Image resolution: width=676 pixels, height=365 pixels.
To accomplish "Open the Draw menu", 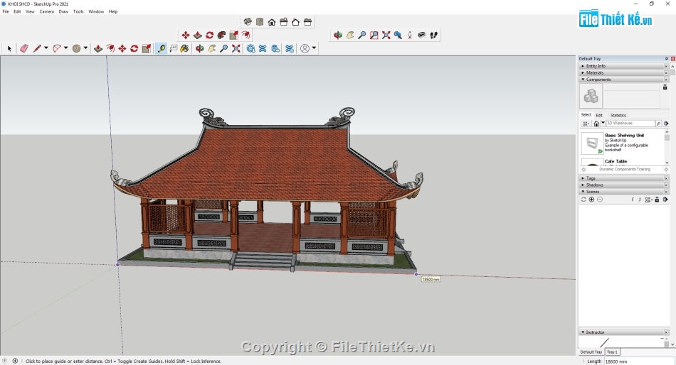I will (63, 11).
